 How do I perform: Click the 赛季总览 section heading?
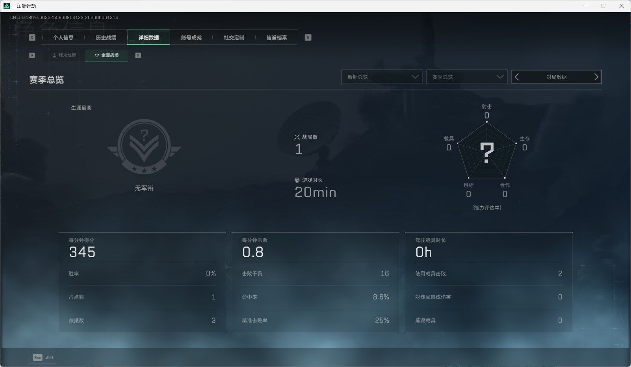pos(46,80)
